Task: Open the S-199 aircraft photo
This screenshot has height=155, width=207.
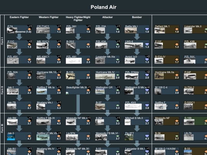Action: pos(189,122)
